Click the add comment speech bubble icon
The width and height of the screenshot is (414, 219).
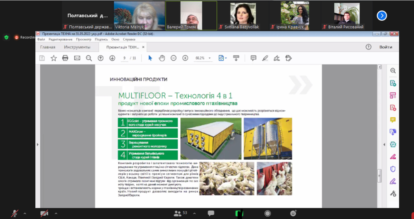(x=253, y=58)
